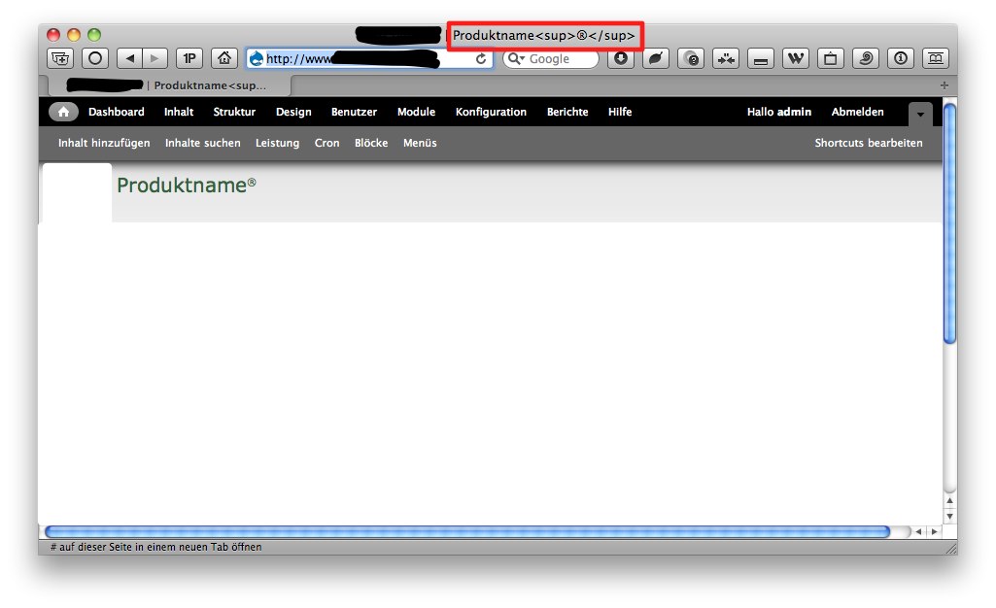Click the Inhalt hinzufügen shortcut
This screenshot has height=608, width=996.
coord(104,143)
